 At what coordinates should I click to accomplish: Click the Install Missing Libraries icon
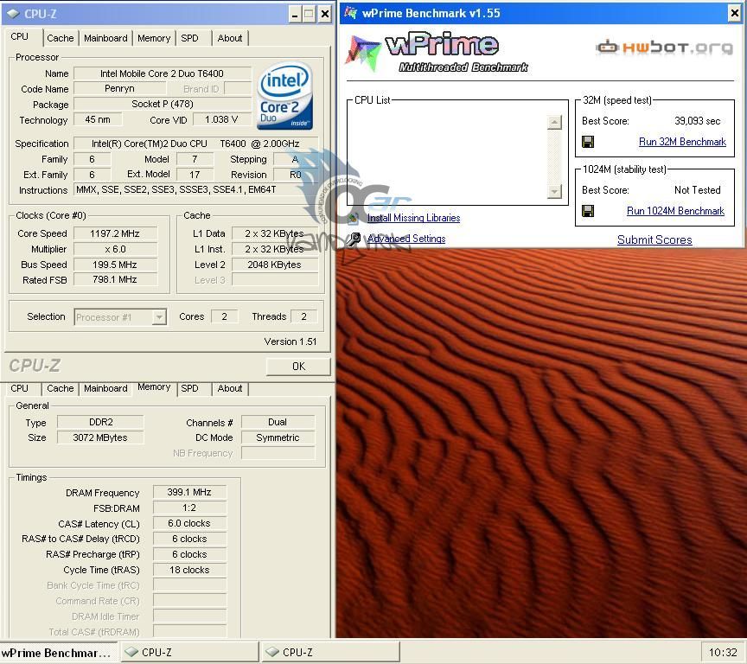coord(353,218)
